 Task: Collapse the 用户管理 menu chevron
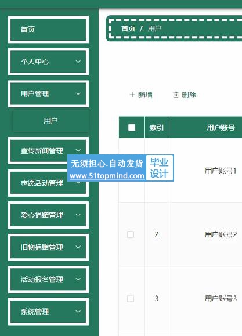(78, 94)
